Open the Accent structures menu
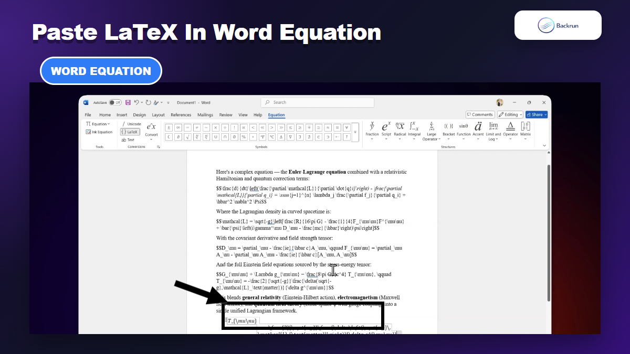The height and width of the screenshot is (354, 630). pos(478,131)
